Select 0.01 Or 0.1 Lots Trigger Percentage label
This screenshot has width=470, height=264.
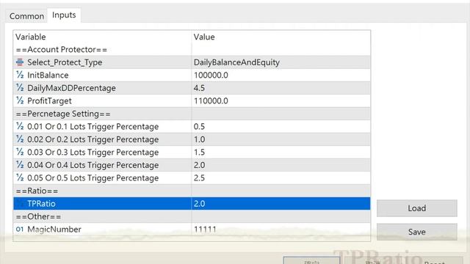click(x=93, y=127)
